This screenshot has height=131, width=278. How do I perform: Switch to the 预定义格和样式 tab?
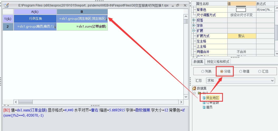[x=218, y=62]
